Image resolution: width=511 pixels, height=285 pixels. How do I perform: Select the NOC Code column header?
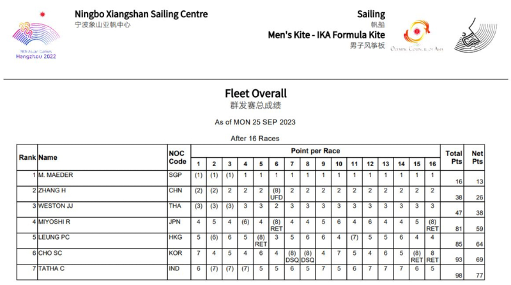(177, 158)
